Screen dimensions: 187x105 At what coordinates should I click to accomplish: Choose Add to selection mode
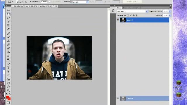[20, 2]
